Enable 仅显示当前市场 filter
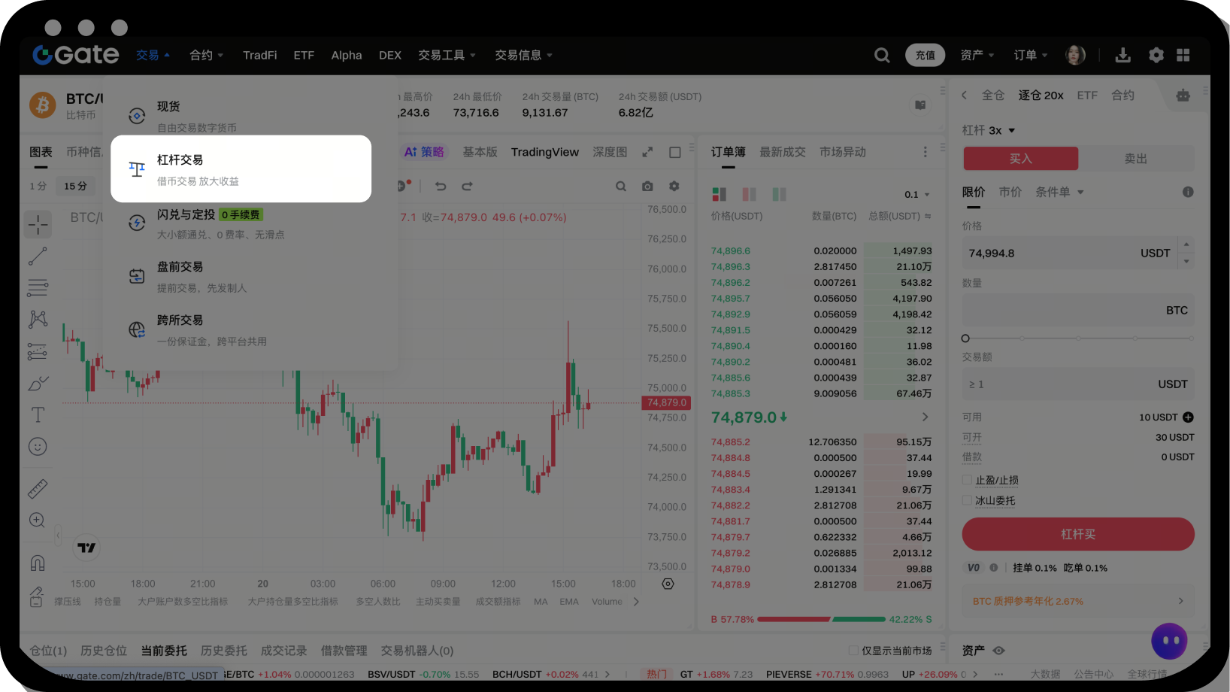 854,651
